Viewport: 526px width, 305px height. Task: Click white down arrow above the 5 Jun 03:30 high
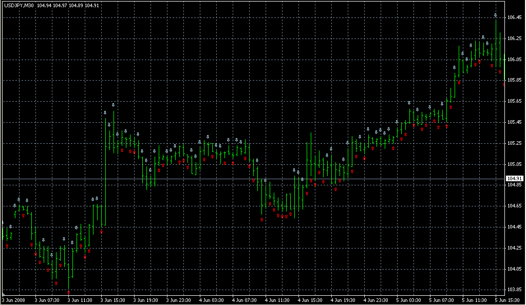(x=409, y=103)
